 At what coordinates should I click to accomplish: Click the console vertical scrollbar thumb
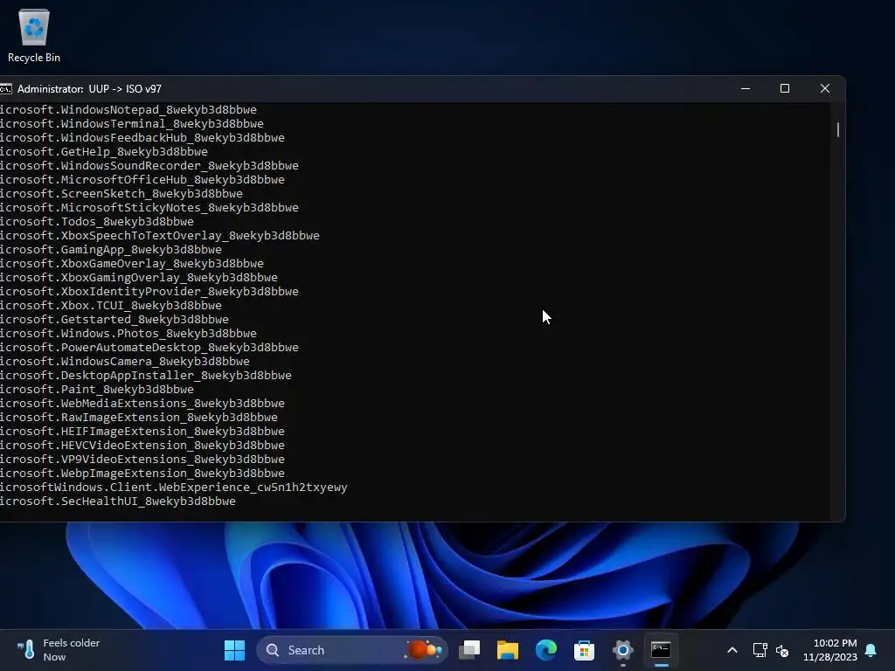838,129
